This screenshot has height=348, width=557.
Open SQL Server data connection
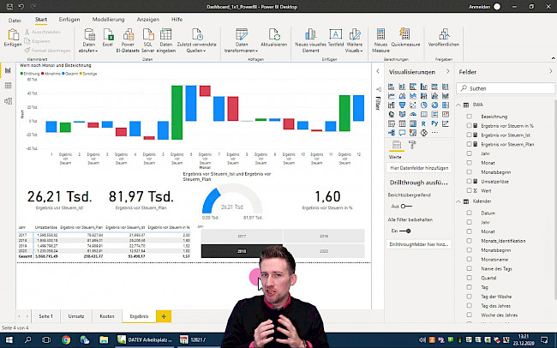(x=148, y=36)
